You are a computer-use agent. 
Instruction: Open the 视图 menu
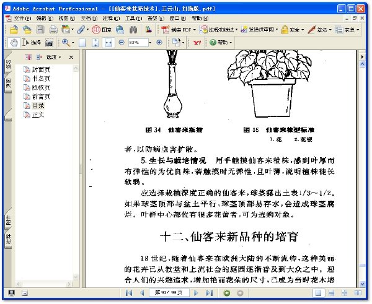[x=67, y=18]
